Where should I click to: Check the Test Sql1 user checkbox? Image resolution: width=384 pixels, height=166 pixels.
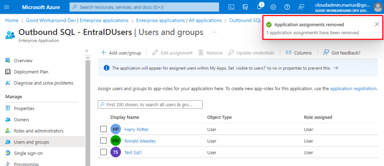104,152
